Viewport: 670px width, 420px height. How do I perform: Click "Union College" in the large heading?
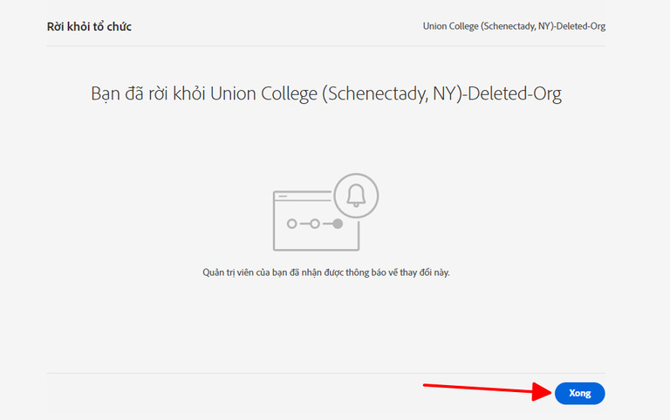point(263,93)
